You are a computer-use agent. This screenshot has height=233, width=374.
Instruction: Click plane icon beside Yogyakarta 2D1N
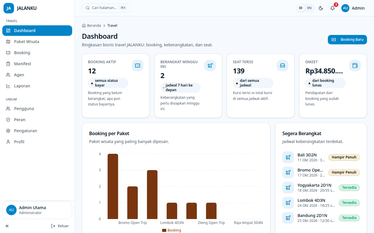(288, 188)
